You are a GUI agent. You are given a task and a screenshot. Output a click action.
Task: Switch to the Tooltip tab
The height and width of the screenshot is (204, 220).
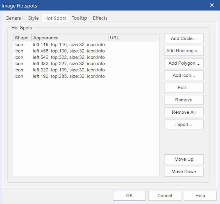click(x=79, y=18)
